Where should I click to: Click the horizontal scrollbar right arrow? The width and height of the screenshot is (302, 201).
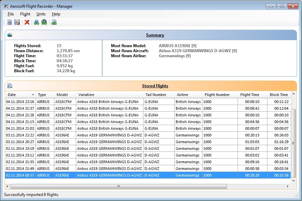[288, 186]
